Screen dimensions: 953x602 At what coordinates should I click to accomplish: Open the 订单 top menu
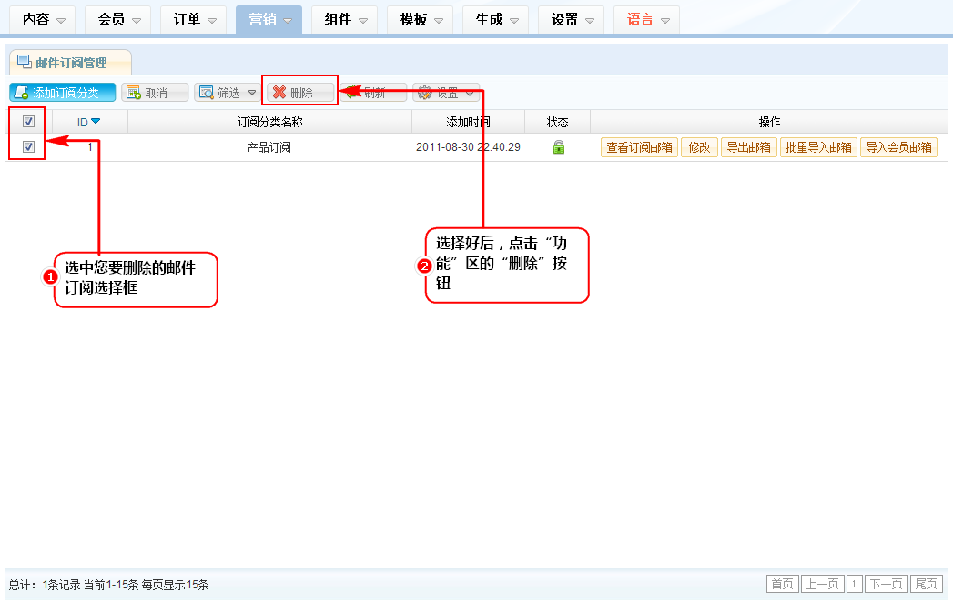[194, 20]
